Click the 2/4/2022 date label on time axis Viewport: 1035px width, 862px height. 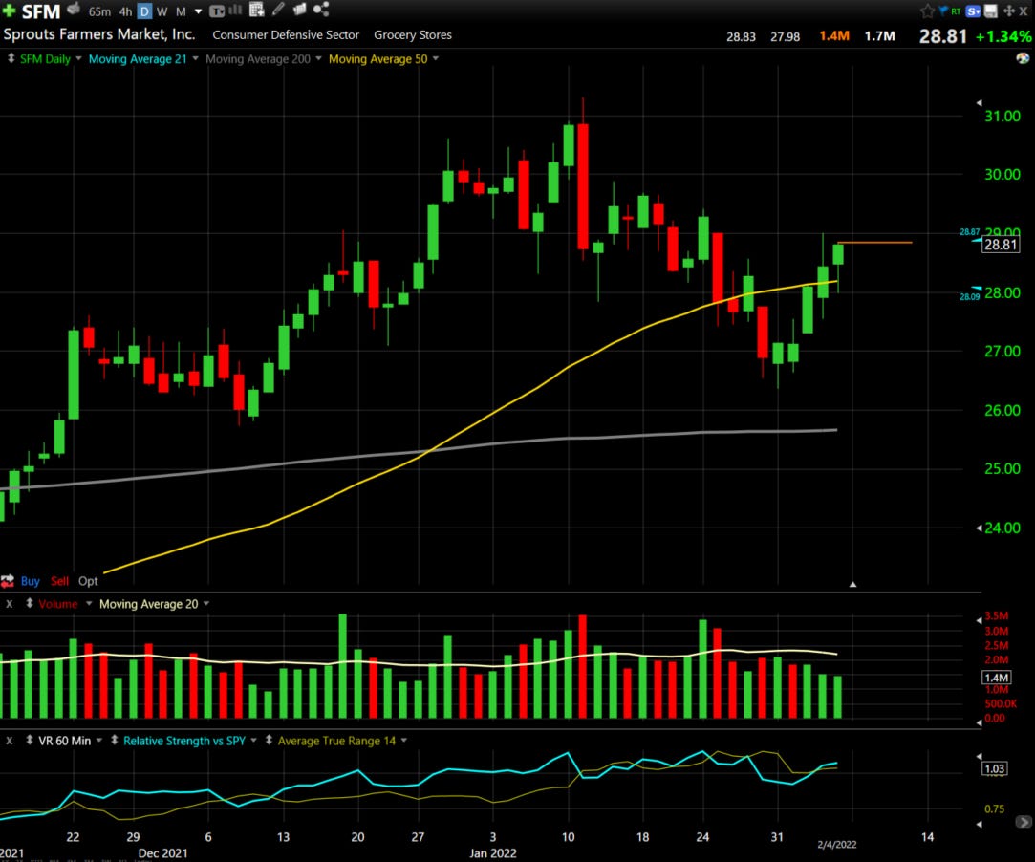[x=836, y=844]
